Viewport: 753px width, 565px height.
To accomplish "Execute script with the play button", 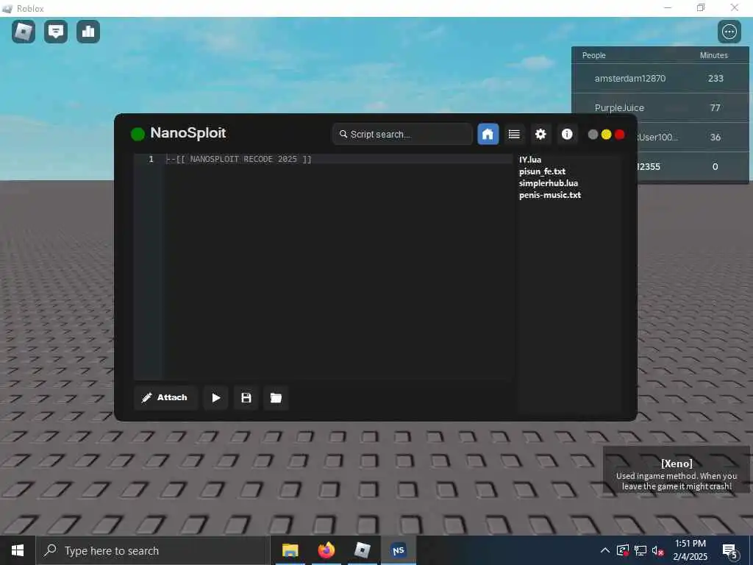I will pyautogui.click(x=216, y=398).
